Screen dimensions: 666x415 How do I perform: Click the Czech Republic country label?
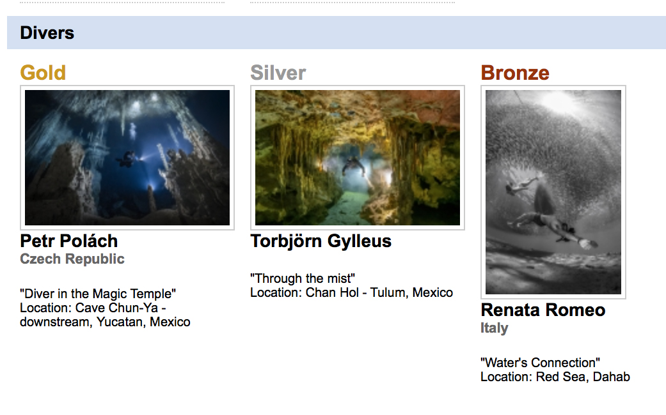pos(72,259)
